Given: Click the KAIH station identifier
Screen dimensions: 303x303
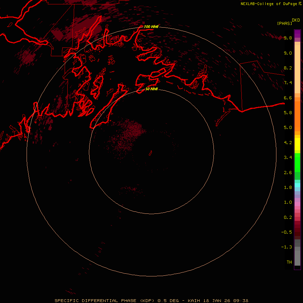Looking at the screenshot, I should [x=194, y=301].
